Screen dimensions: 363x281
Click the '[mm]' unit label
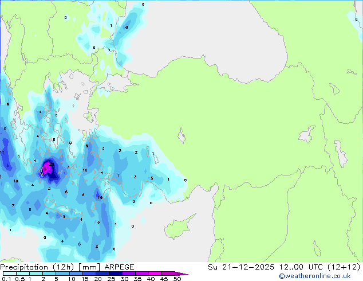click(89, 267)
